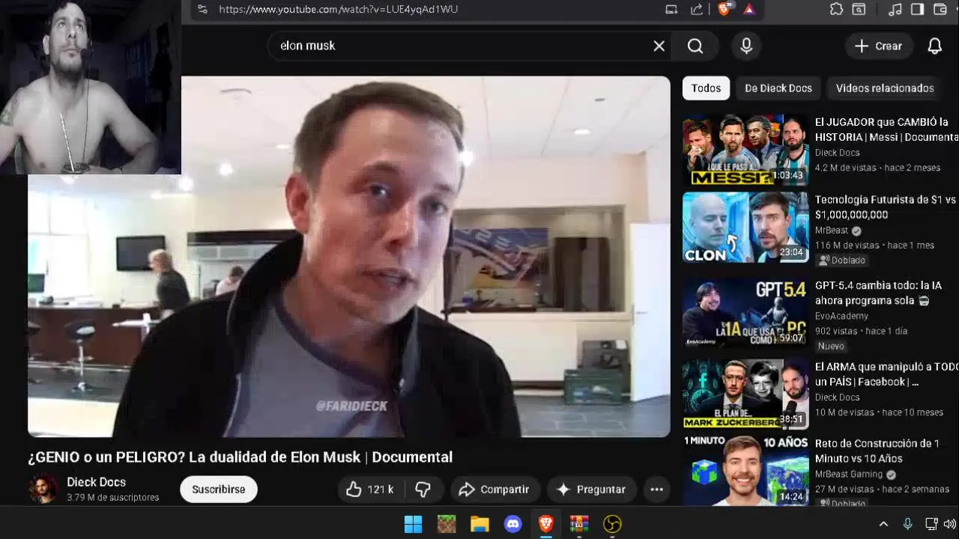This screenshot has height=539, width=959.
Task: Dislike the video thumbs-down button
Action: click(423, 490)
